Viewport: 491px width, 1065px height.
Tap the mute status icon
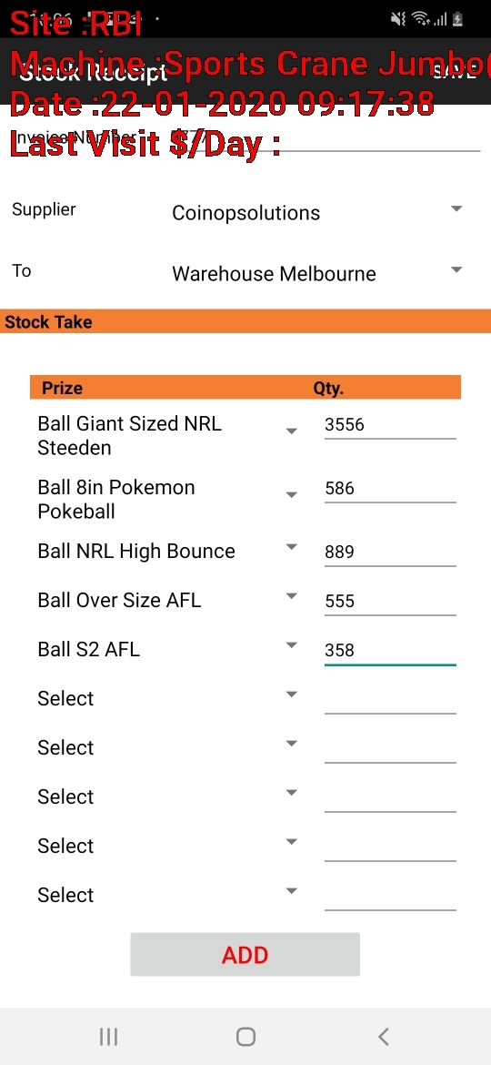(x=397, y=19)
